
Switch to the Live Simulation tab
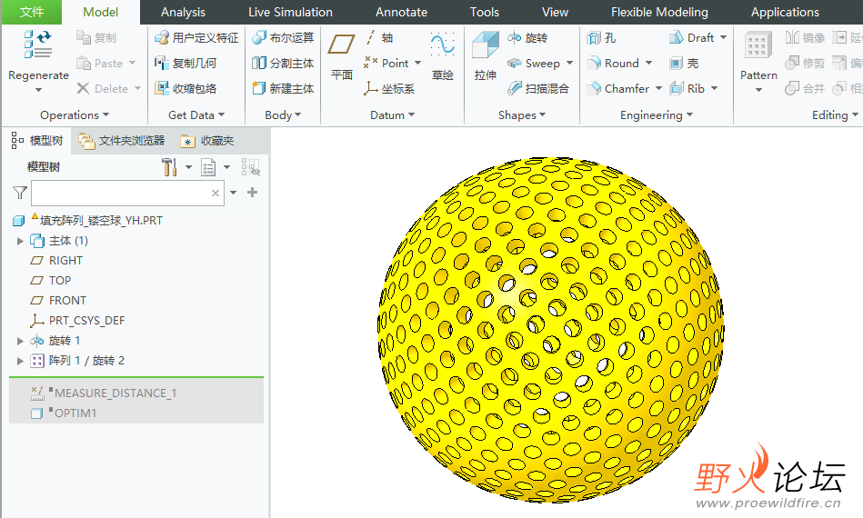[290, 12]
